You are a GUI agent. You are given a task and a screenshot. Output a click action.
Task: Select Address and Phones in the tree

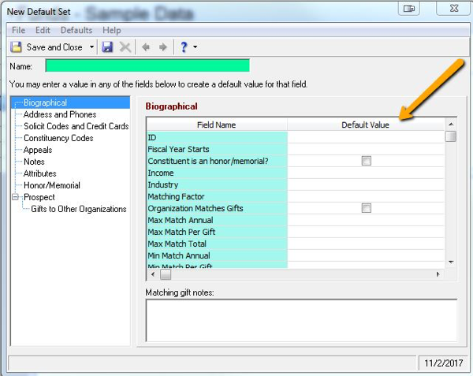(60, 114)
